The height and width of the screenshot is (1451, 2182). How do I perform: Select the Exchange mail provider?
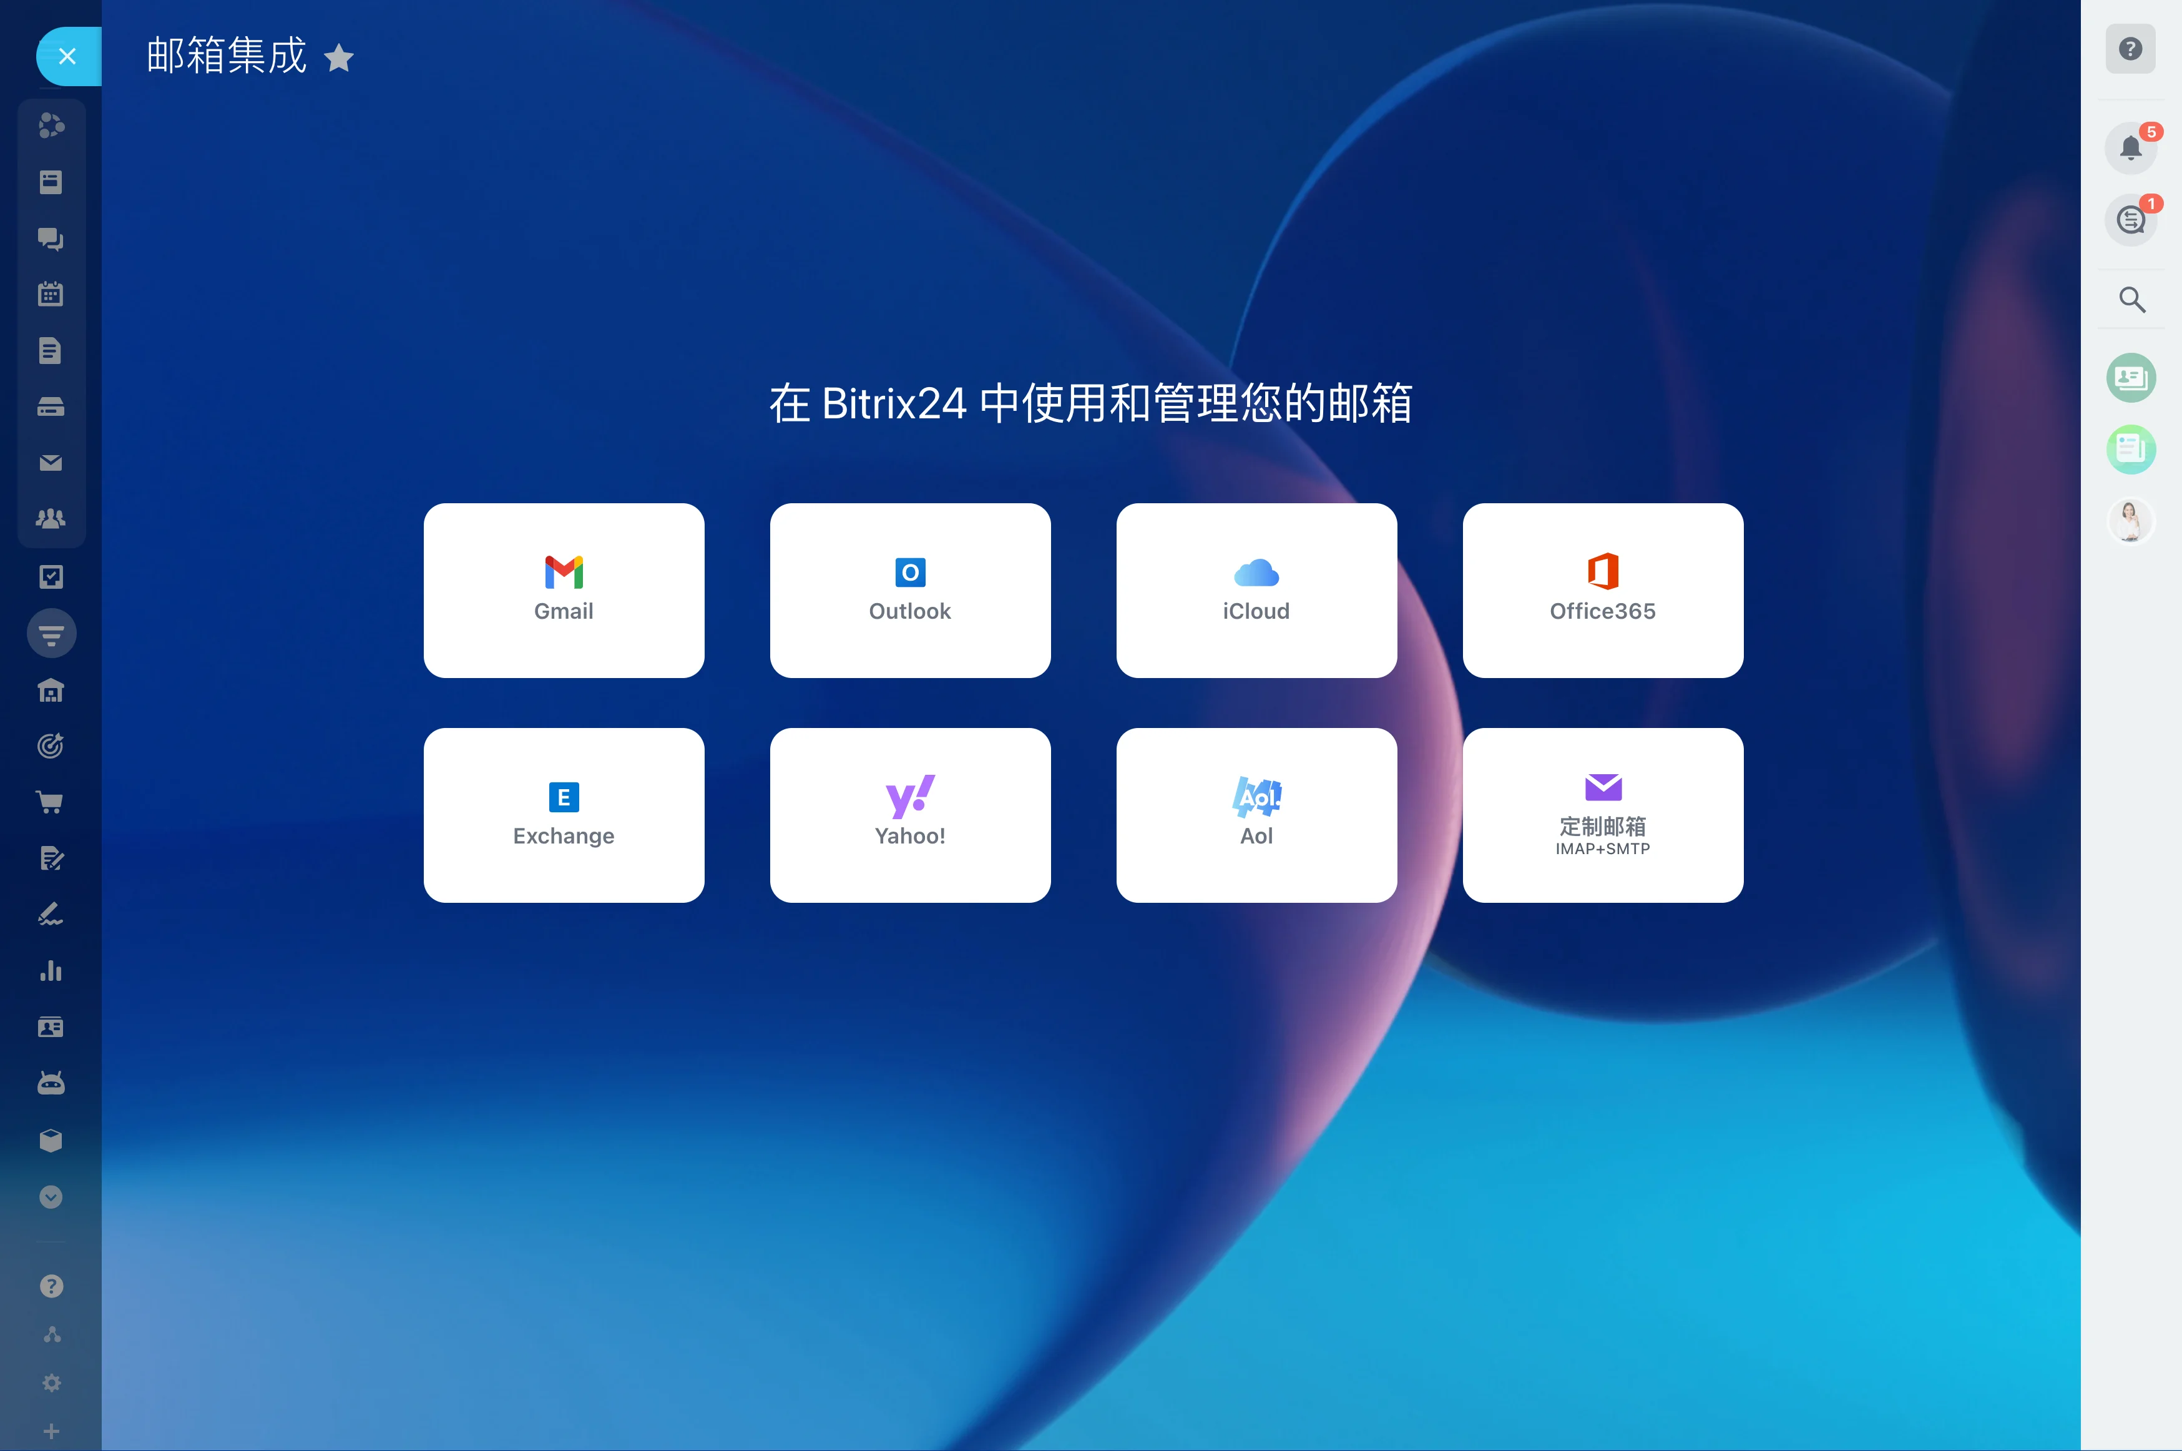[x=564, y=815]
